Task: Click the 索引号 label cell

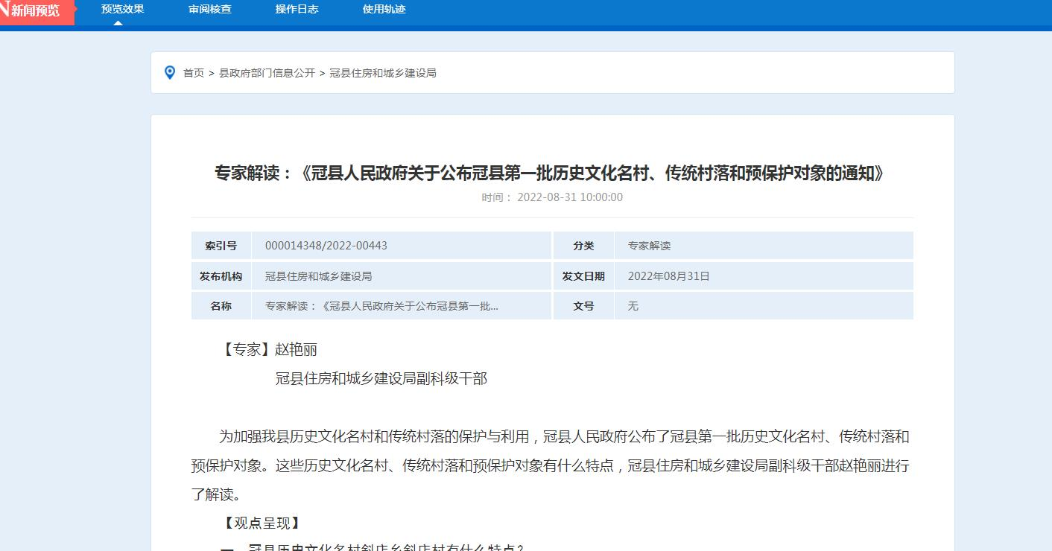Action: 221,246
